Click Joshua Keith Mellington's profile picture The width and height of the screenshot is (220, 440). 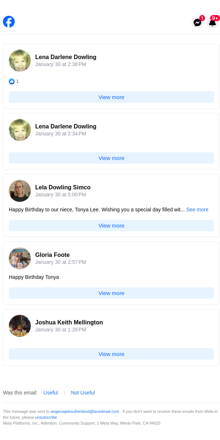point(20,326)
